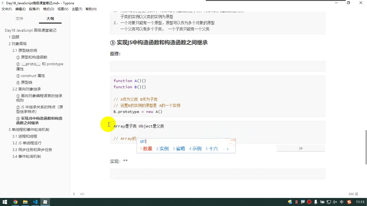Switch sidebar to the 文件 tab
This screenshot has width=367, height=206.
(19, 19)
